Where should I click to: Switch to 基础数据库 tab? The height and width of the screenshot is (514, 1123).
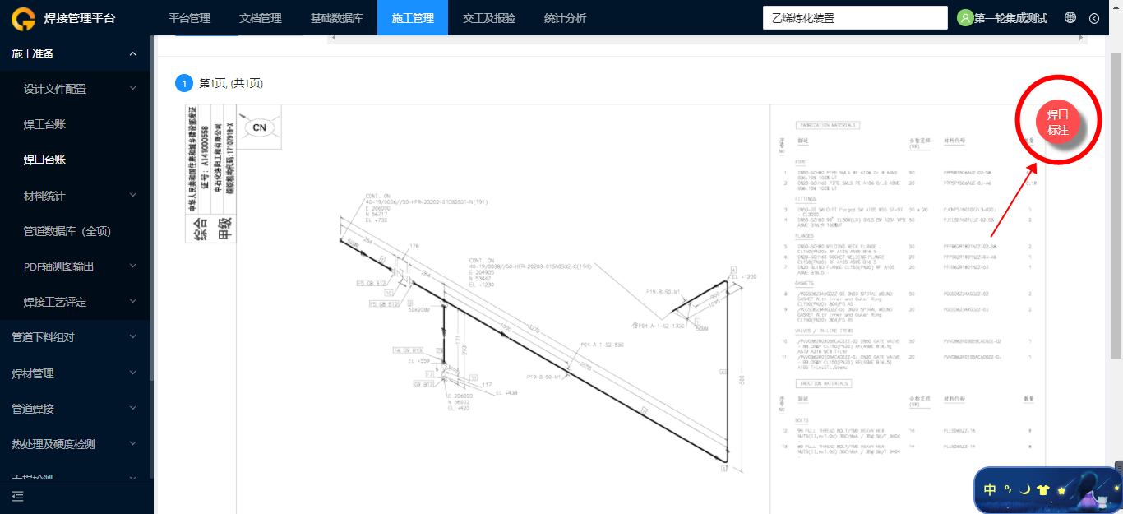(336, 18)
